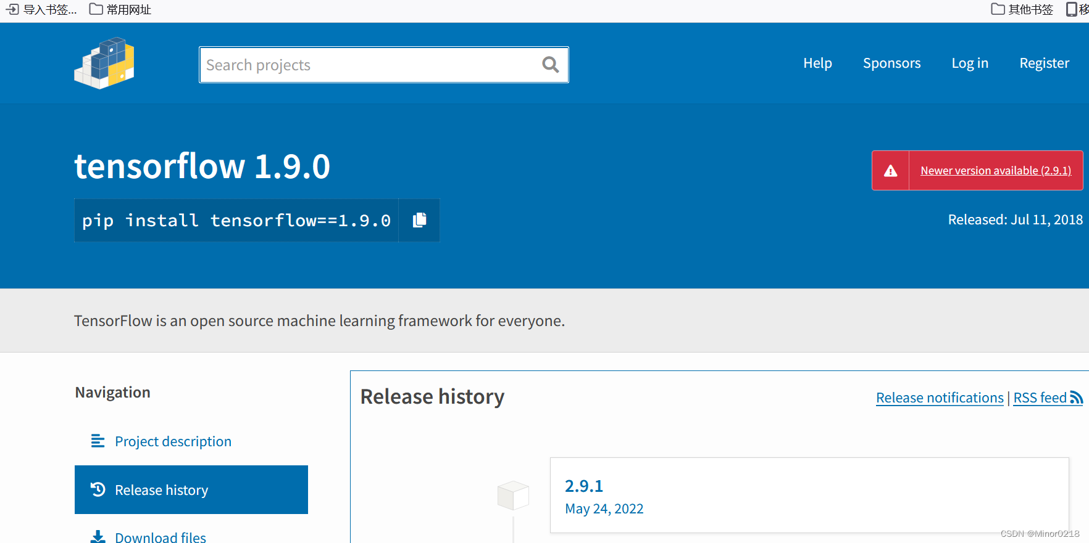The width and height of the screenshot is (1089, 543).
Task: Click the Release history clock icon
Action: 98,489
